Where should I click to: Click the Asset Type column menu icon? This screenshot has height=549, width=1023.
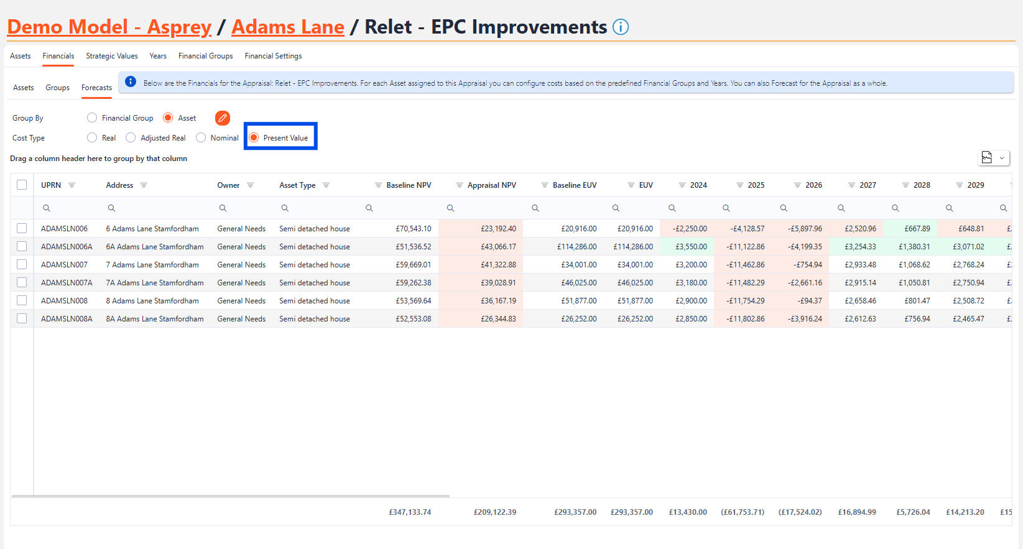(x=326, y=185)
